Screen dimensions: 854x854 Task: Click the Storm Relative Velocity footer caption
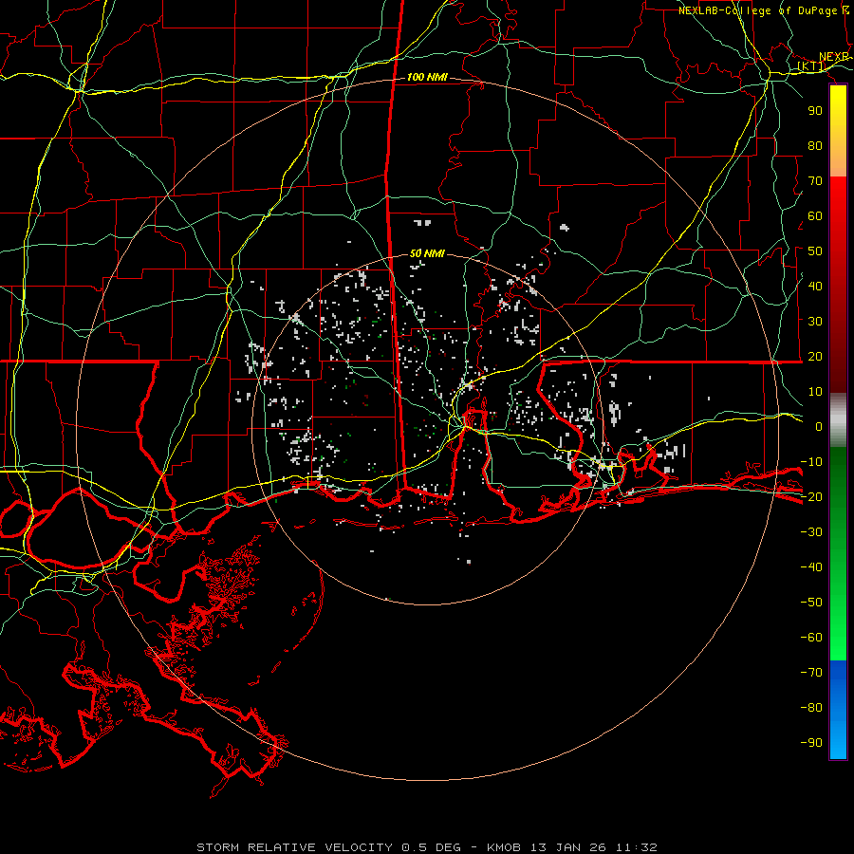pyautogui.click(x=427, y=847)
